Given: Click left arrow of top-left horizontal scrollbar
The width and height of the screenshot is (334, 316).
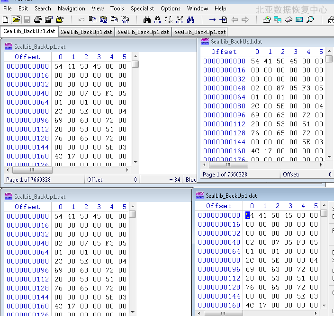Looking at the screenshot, I should (8, 170).
